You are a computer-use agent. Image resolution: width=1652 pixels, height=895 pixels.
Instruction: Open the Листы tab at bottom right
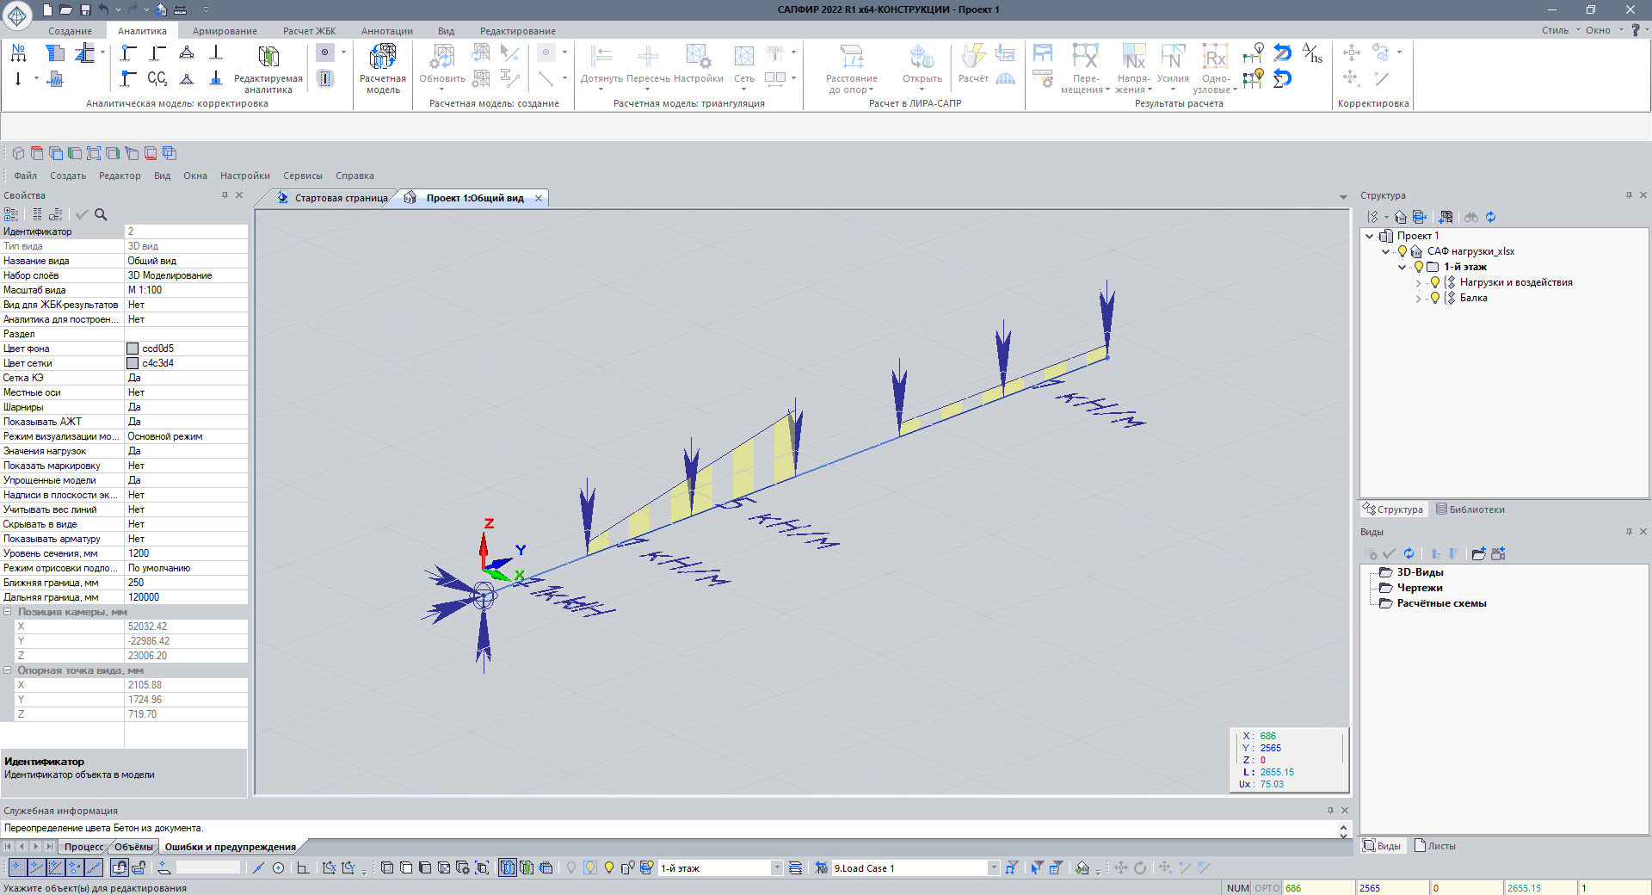(x=1435, y=846)
